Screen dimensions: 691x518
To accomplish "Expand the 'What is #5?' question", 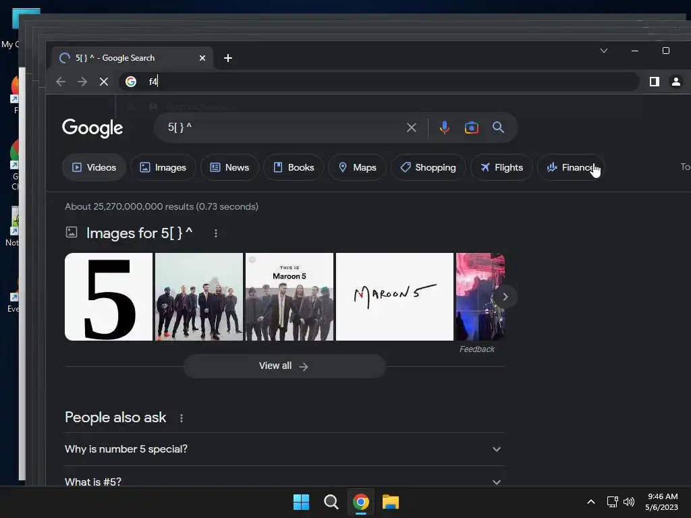I will [x=284, y=481].
